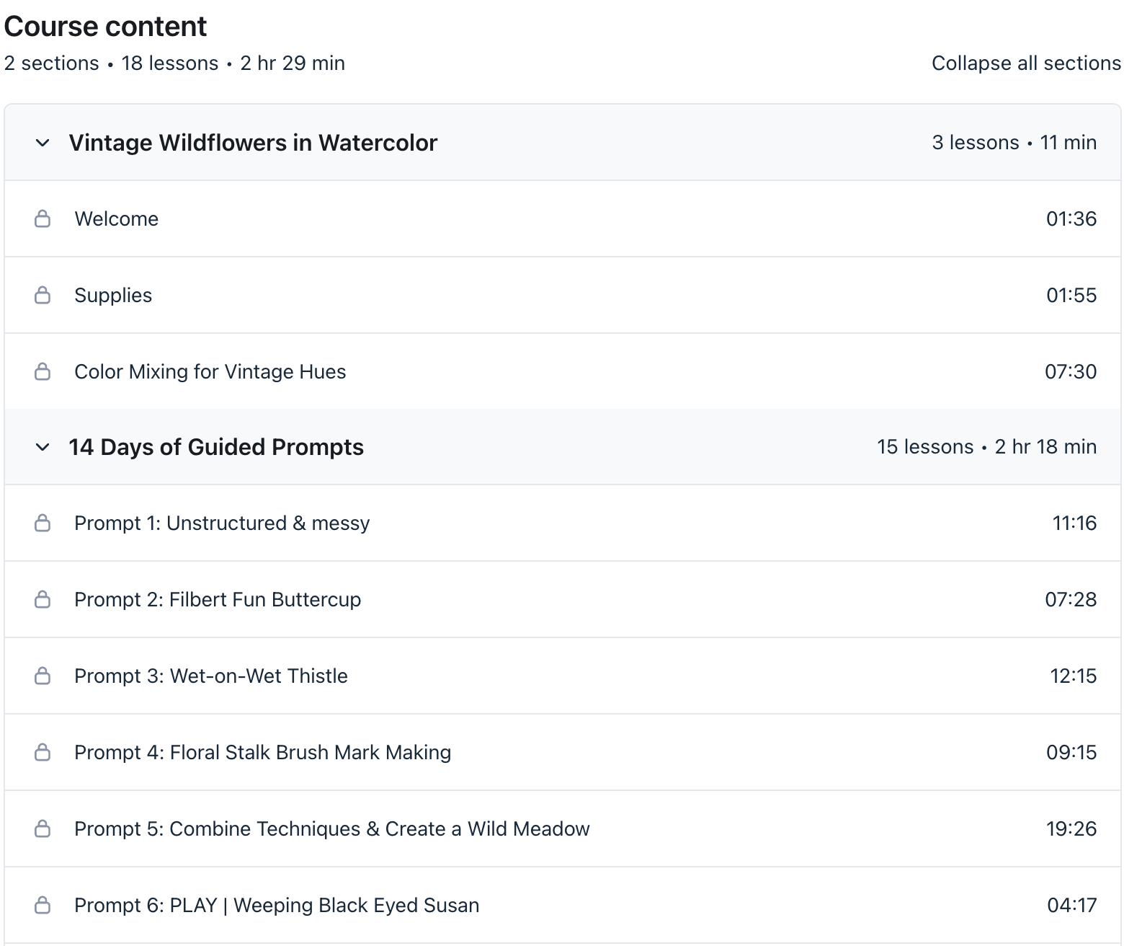Click lock icon beside Weeping Black Eyed Susan
1124x946 pixels.
coord(43,906)
